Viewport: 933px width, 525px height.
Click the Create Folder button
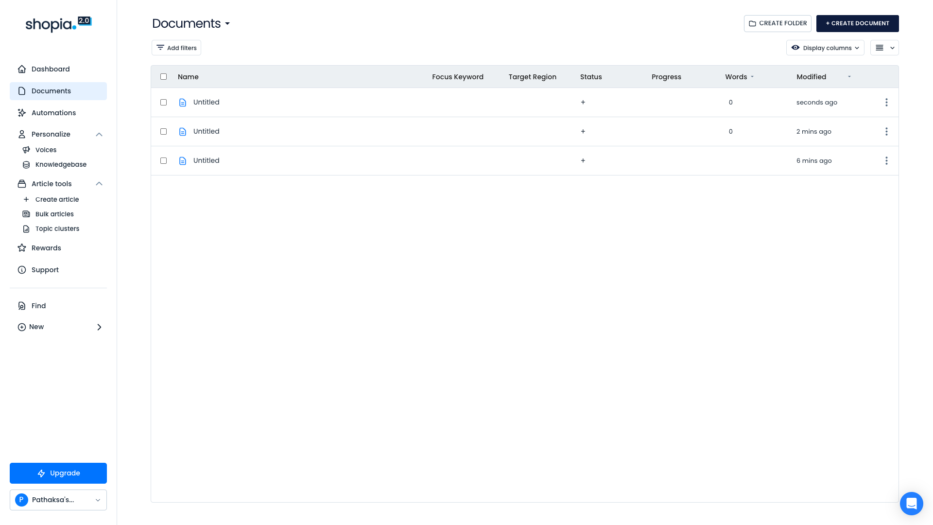click(x=777, y=23)
